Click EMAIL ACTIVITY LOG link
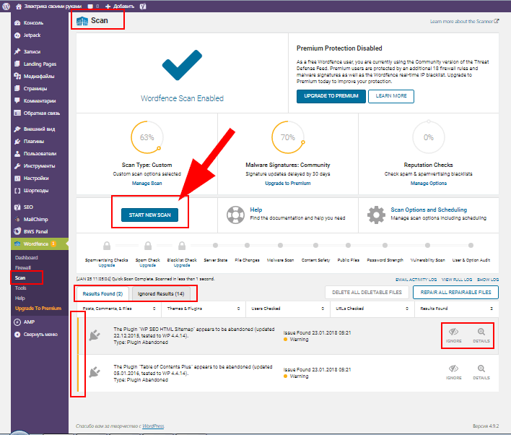511x435 pixels. 416,280
